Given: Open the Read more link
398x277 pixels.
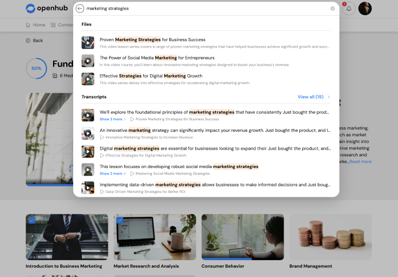Looking at the screenshot, I should (361, 162).
